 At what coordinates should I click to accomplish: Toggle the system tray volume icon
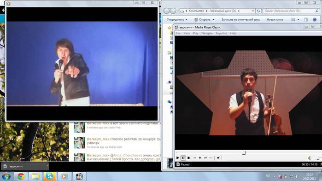pos(297,176)
